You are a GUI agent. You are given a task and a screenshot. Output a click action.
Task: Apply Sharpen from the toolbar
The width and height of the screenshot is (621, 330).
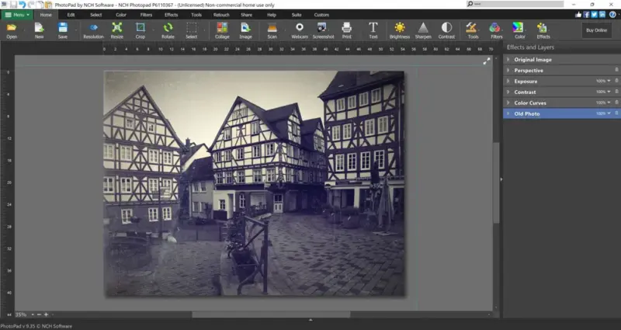coord(423,30)
